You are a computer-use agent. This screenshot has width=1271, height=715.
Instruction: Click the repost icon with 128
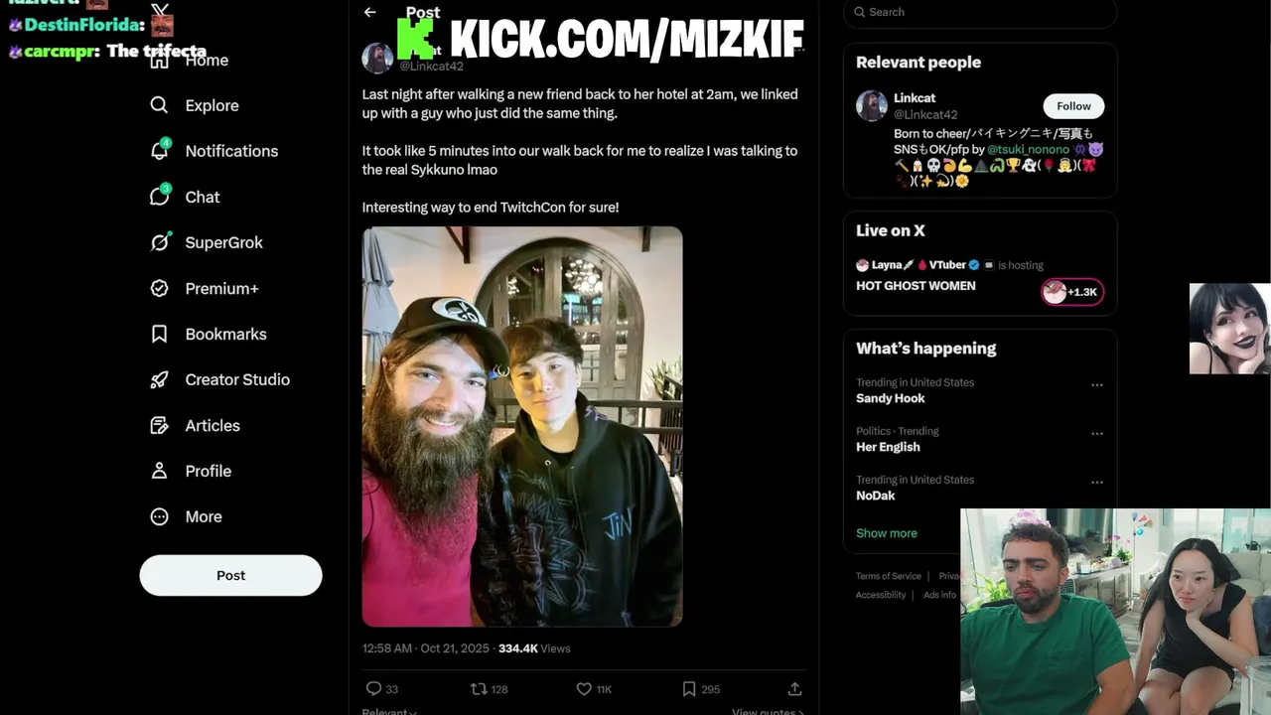(x=479, y=688)
